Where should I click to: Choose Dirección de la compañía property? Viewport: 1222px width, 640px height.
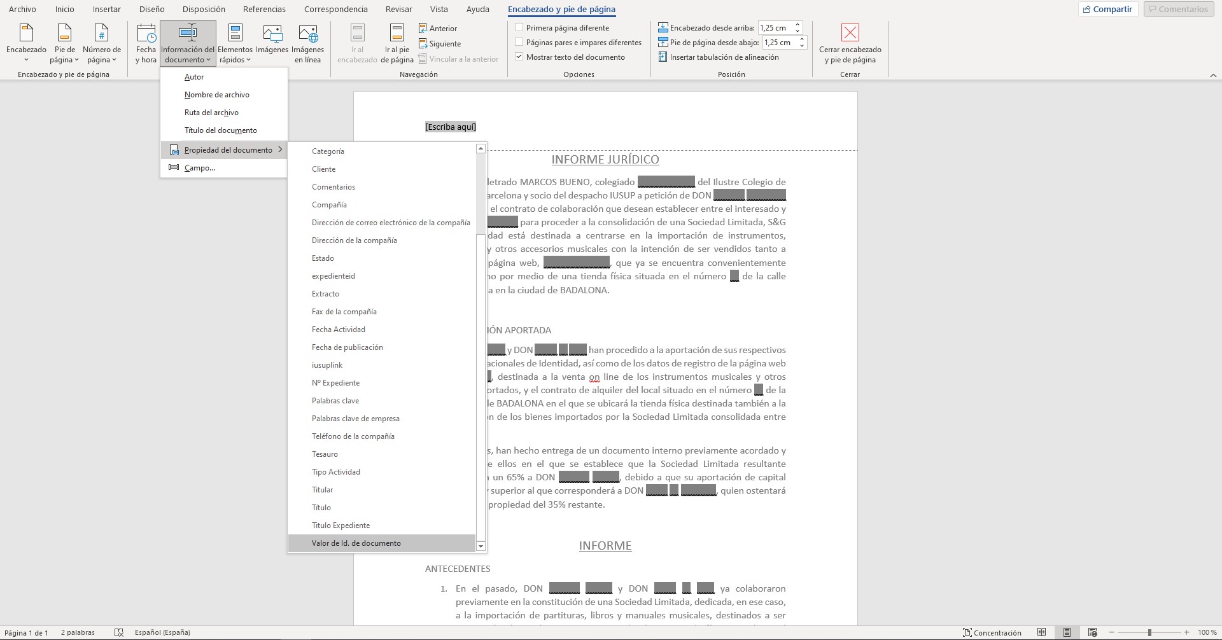[x=382, y=240]
